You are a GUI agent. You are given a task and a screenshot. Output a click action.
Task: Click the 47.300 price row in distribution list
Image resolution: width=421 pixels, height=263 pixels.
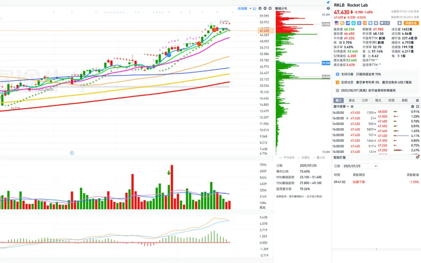pyautogui.click(x=398, y=140)
